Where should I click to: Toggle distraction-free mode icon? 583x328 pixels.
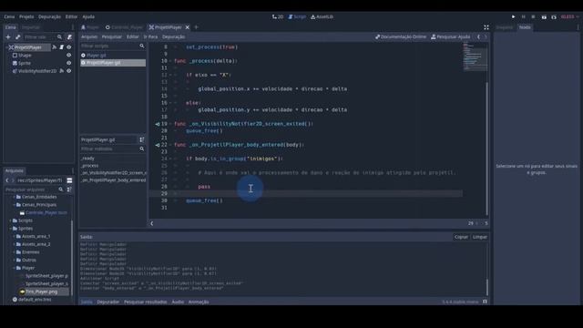(486, 27)
